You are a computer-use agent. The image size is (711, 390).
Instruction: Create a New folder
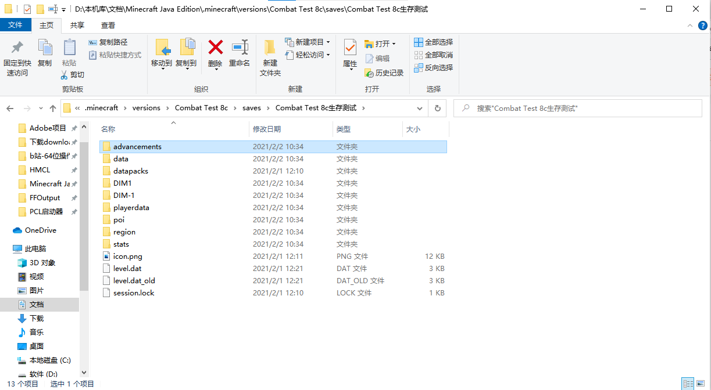coord(270,58)
